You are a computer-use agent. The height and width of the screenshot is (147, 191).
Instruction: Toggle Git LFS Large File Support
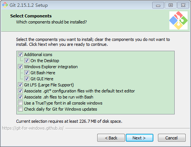tap(20, 85)
